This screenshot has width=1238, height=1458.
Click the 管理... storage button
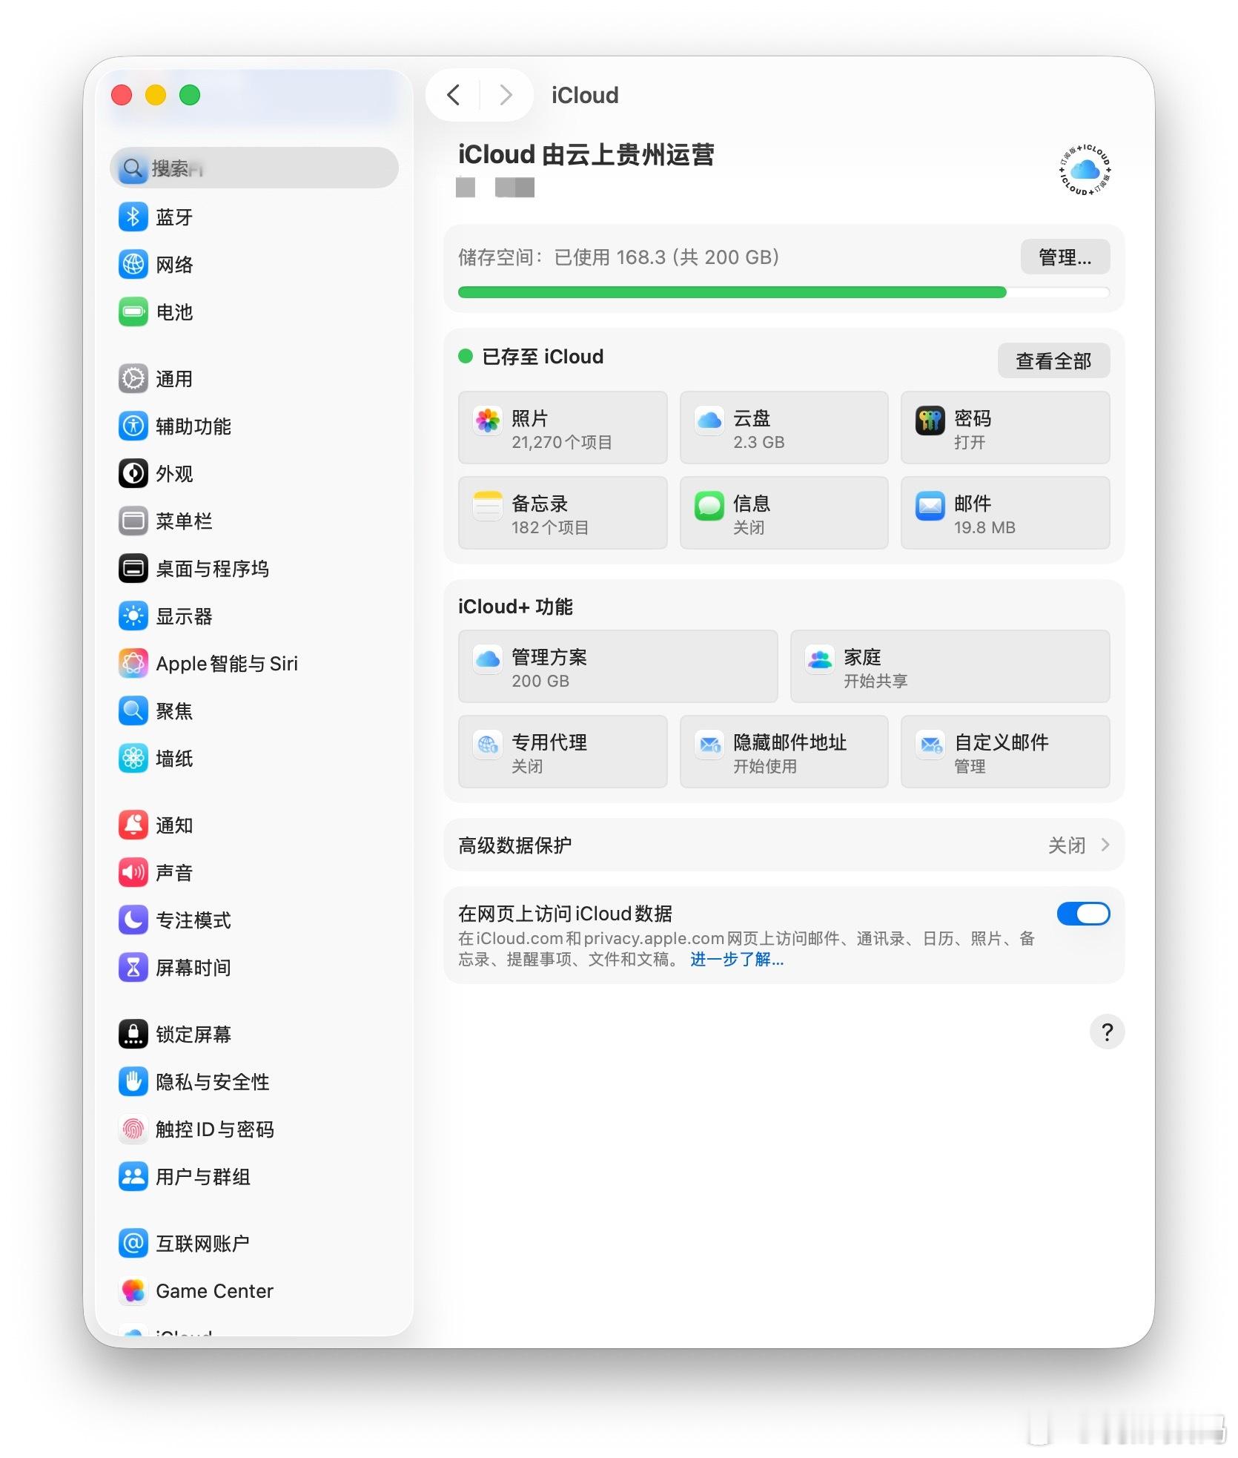1065,257
